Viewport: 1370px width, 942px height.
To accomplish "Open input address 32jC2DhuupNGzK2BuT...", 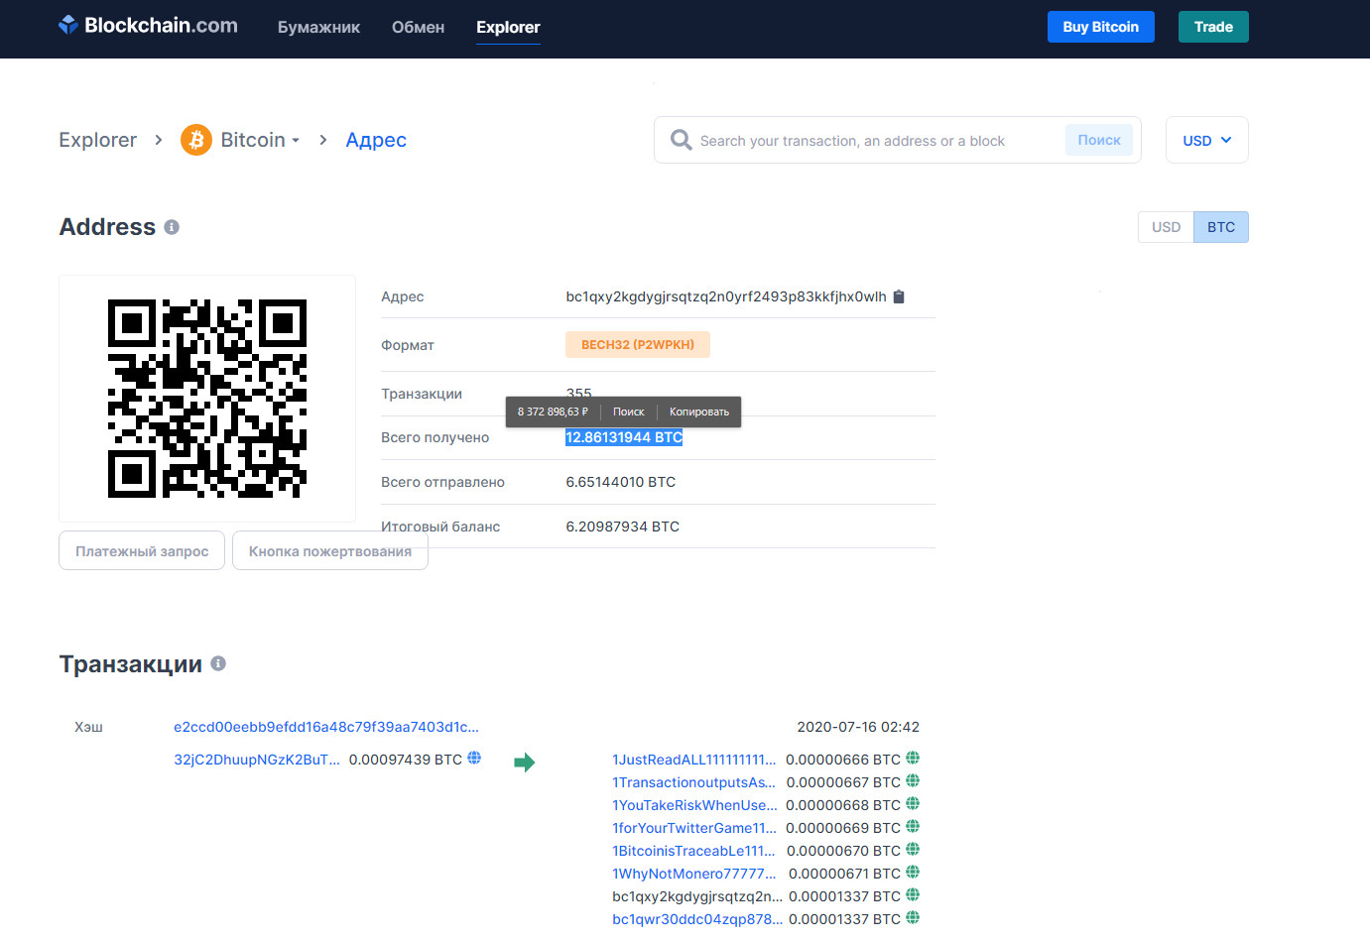I will [x=257, y=760].
